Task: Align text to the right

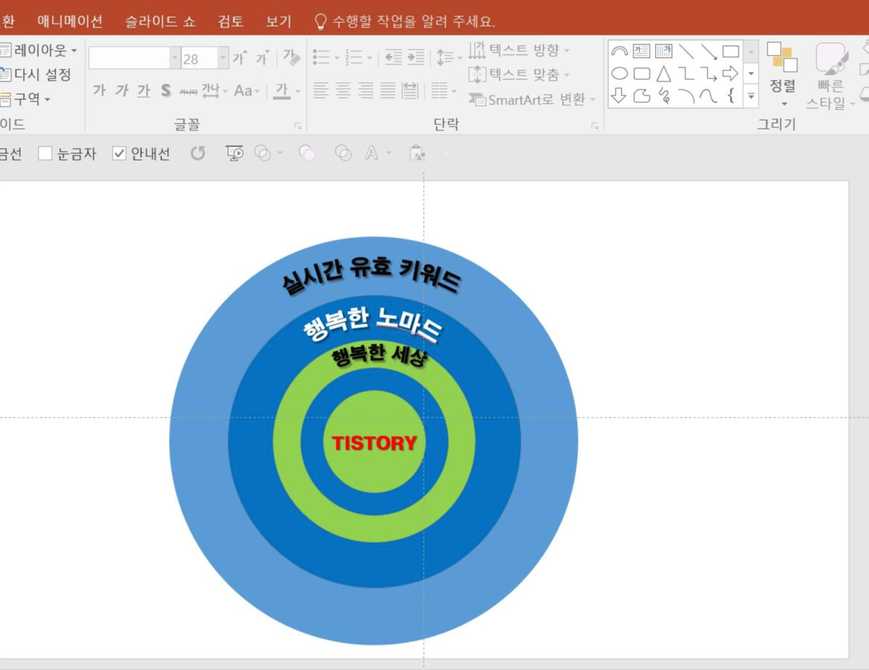Action: (365, 90)
